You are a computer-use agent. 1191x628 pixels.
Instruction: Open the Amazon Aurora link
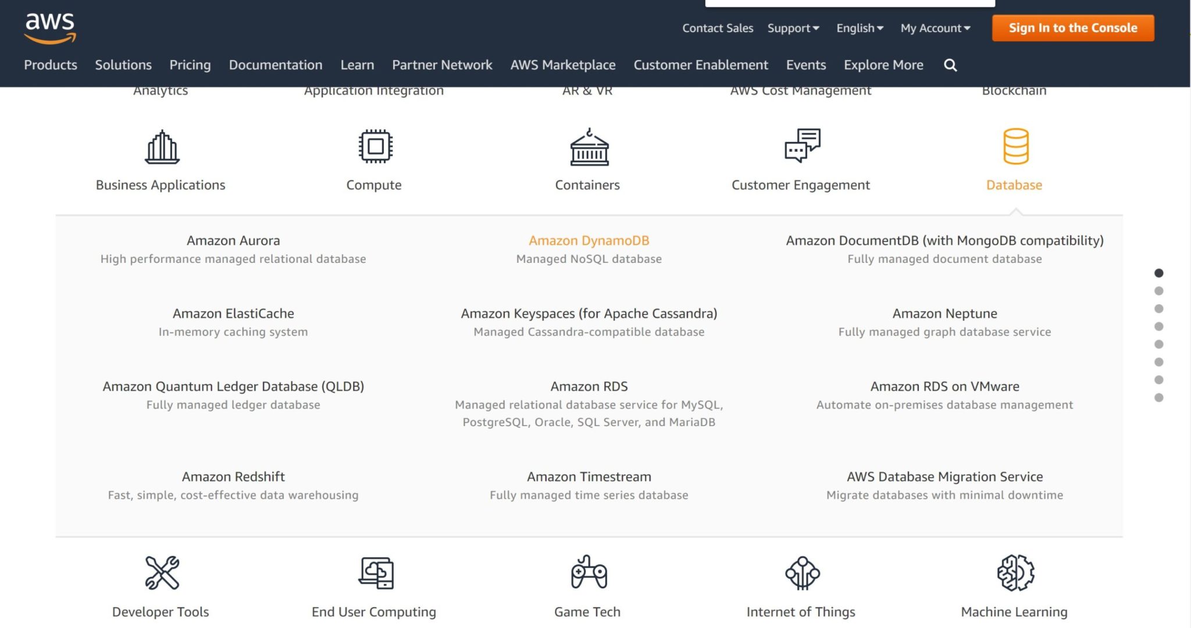pyautogui.click(x=233, y=240)
